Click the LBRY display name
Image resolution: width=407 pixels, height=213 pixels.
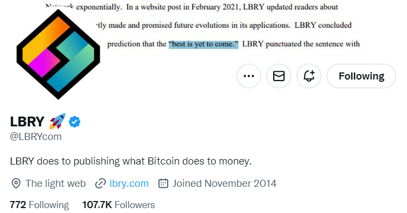[27, 121]
